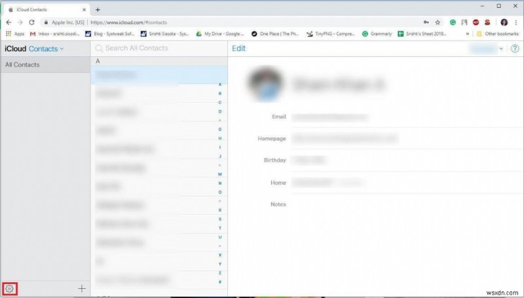Viewport: 524px width, 298px height.
Task: Open Gmail Inbox bookmark
Action: [55, 34]
